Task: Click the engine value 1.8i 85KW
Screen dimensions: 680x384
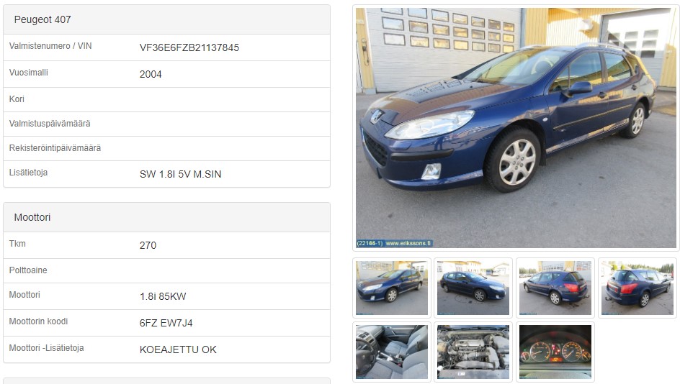Action: 163,296
